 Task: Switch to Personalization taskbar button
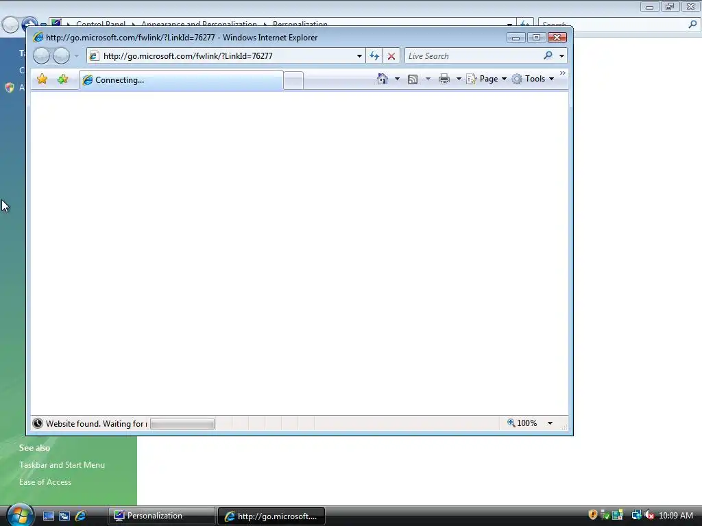161,516
